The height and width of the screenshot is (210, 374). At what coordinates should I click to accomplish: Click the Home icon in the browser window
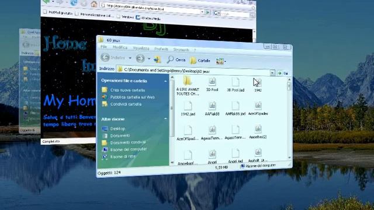[x=94, y=4]
